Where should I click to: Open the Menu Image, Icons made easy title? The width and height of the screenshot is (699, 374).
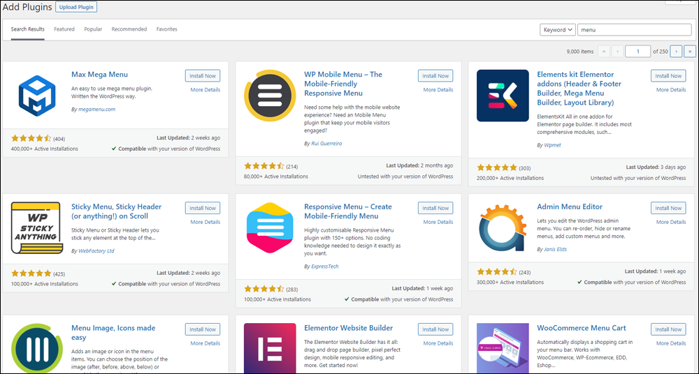coord(113,333)
